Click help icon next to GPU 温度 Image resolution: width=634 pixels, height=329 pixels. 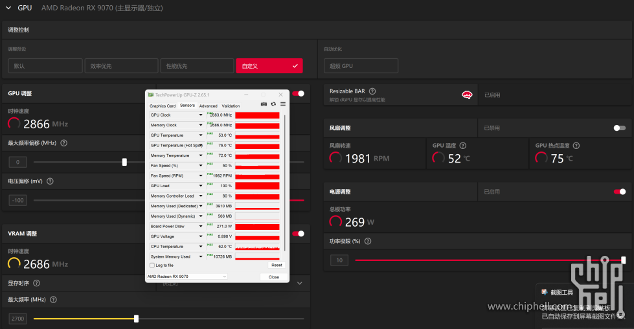463,146
